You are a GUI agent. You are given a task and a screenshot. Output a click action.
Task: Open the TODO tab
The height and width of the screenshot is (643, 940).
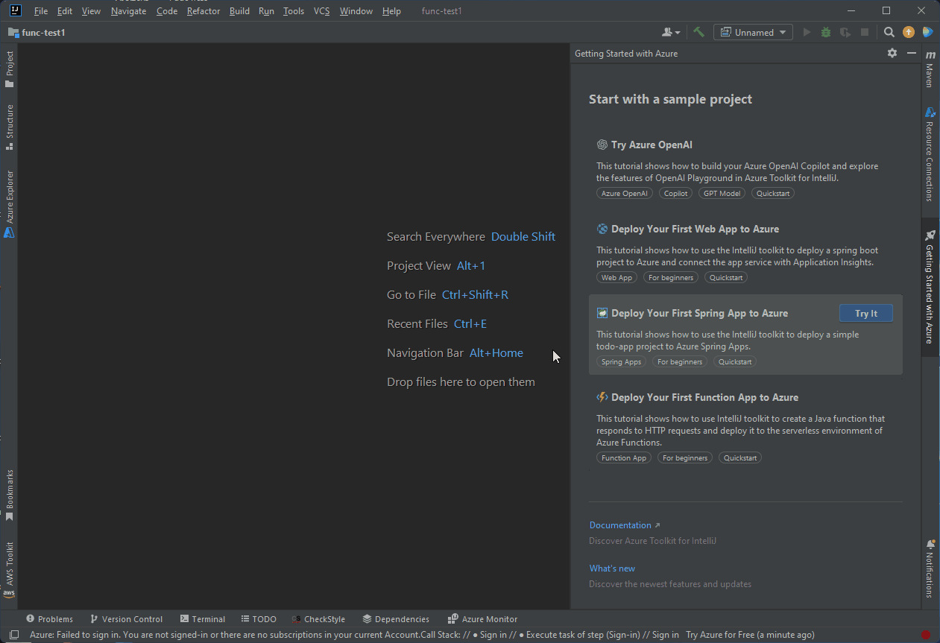[259, 619]
